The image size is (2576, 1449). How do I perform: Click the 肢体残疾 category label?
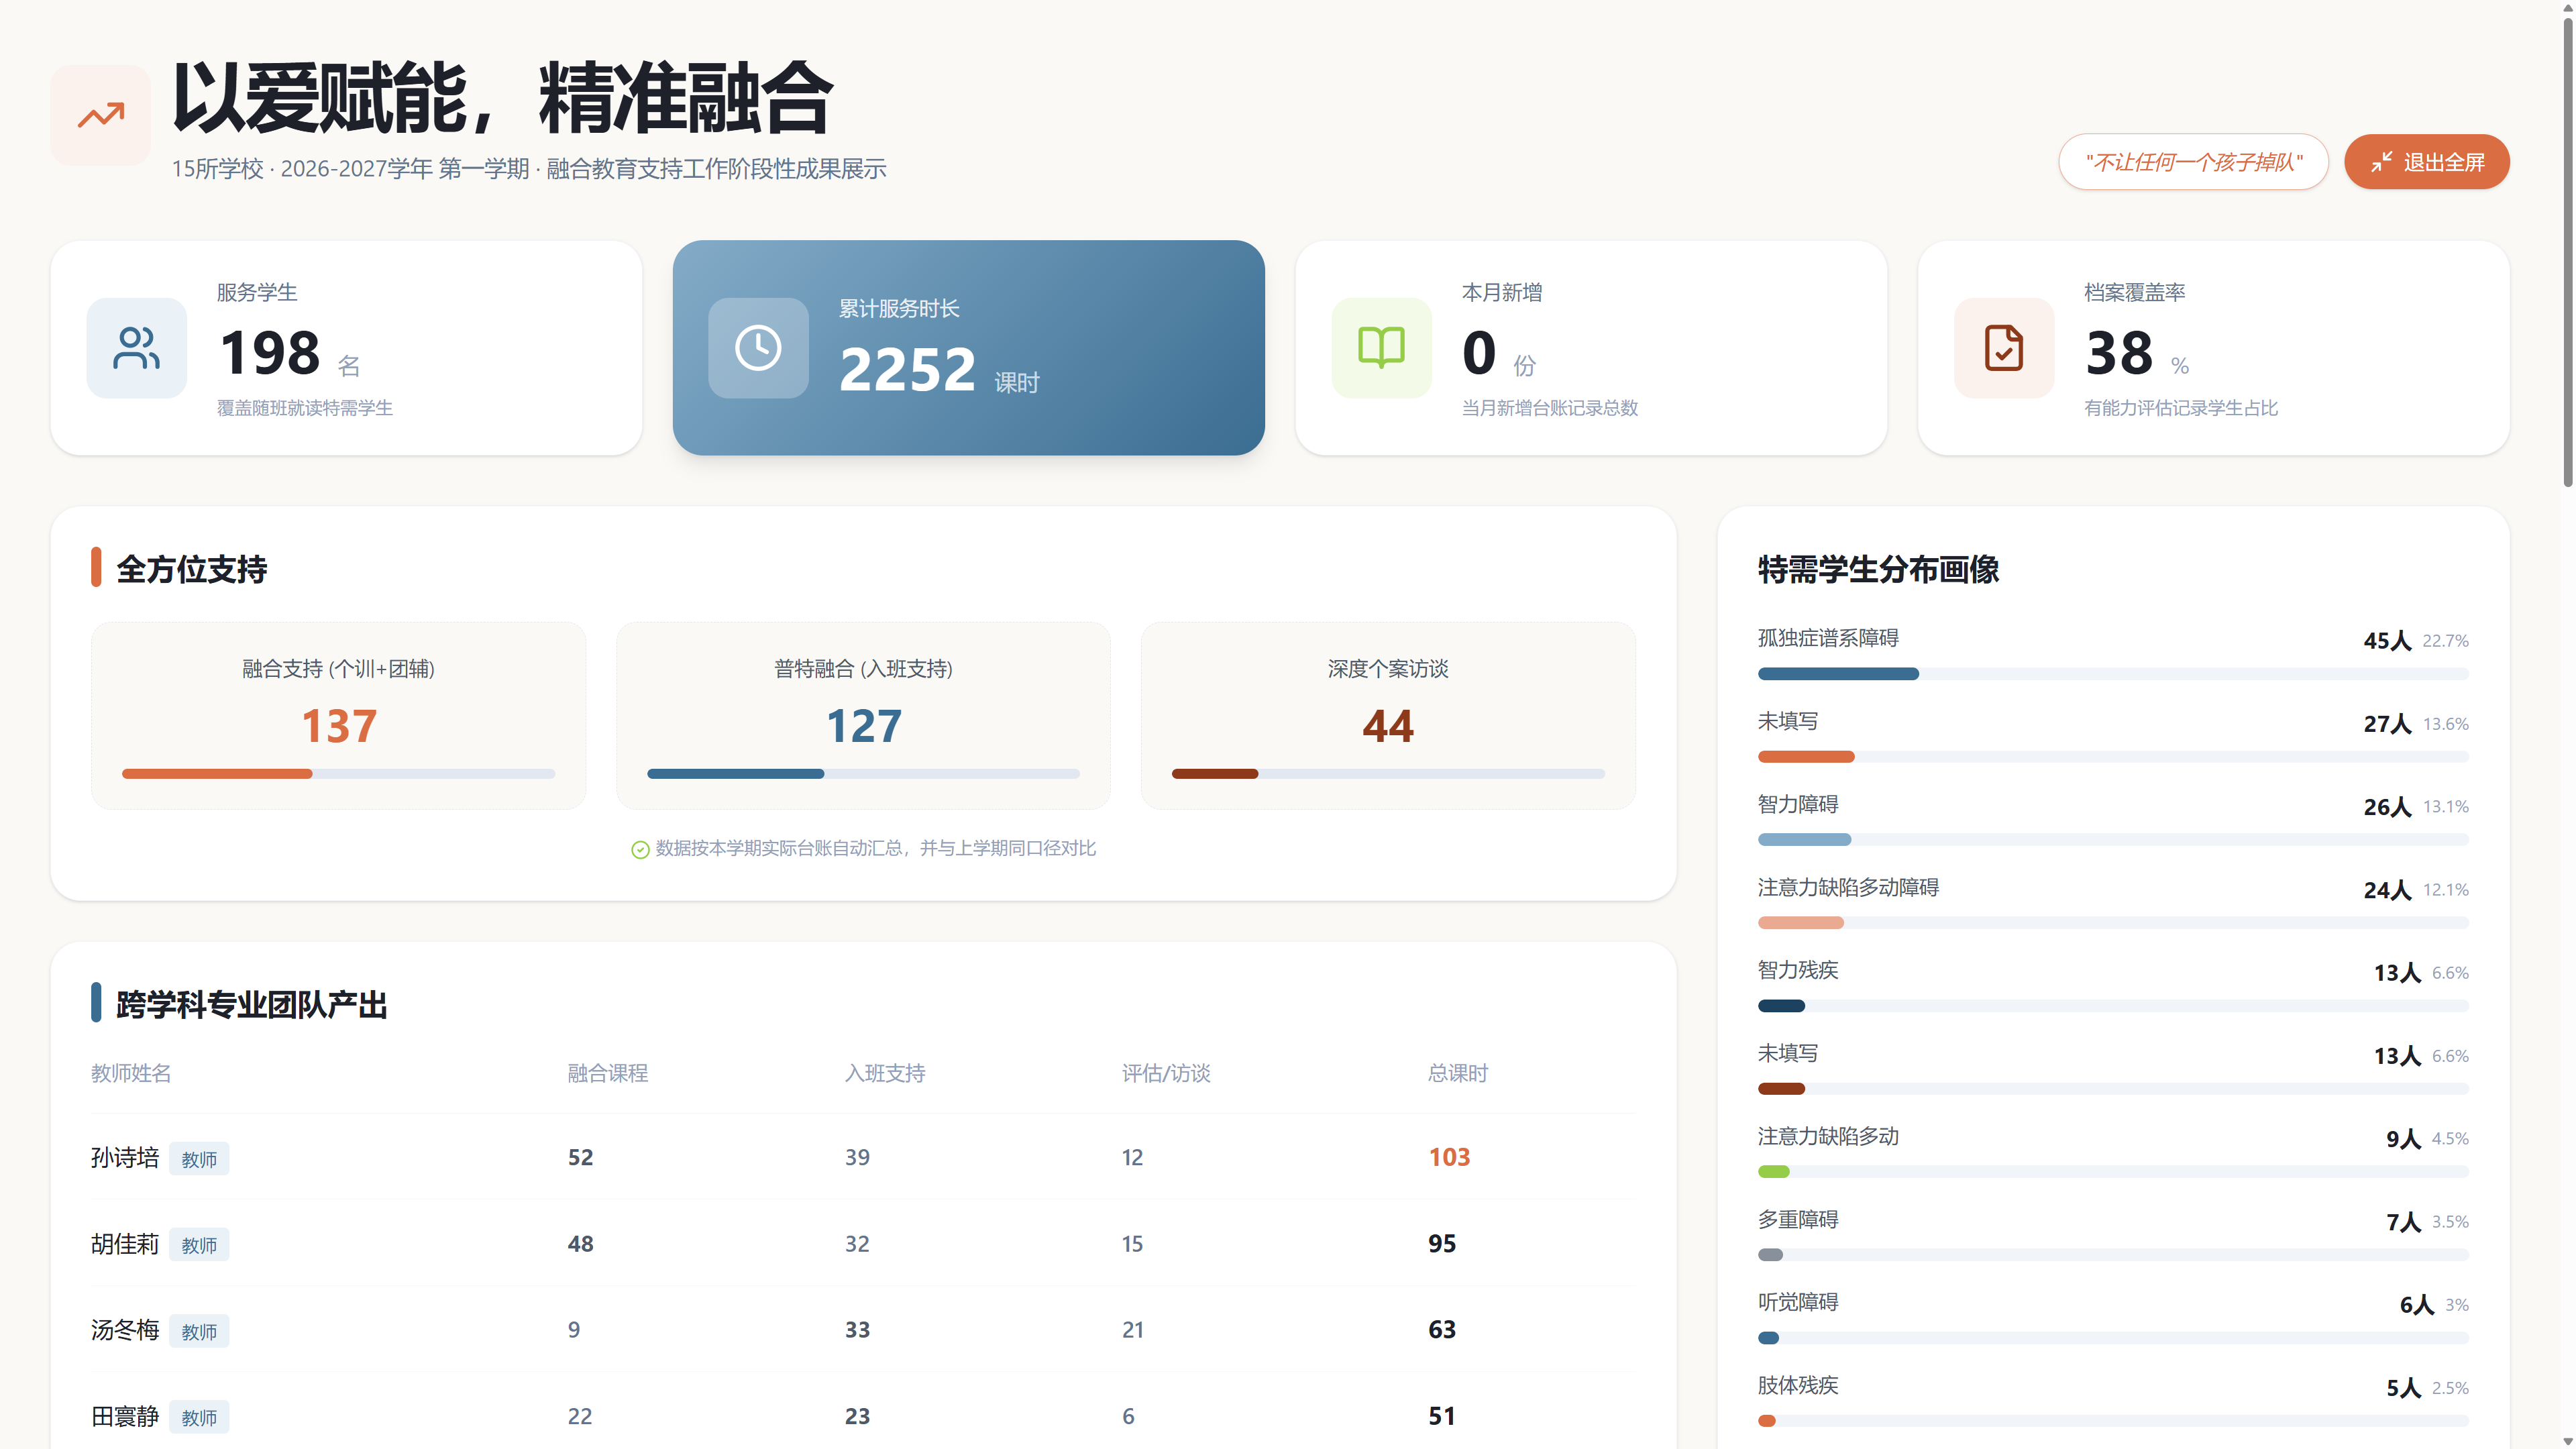(x=1798, y=1385)
